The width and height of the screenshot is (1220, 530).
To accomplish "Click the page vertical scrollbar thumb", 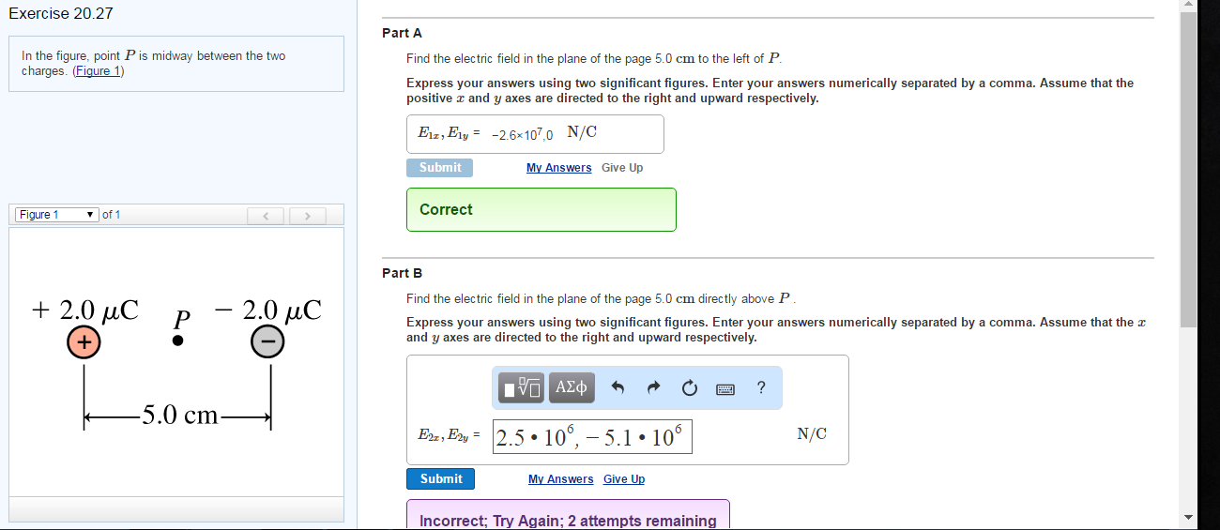I will pyautogui.click(x=1188, y=169).
